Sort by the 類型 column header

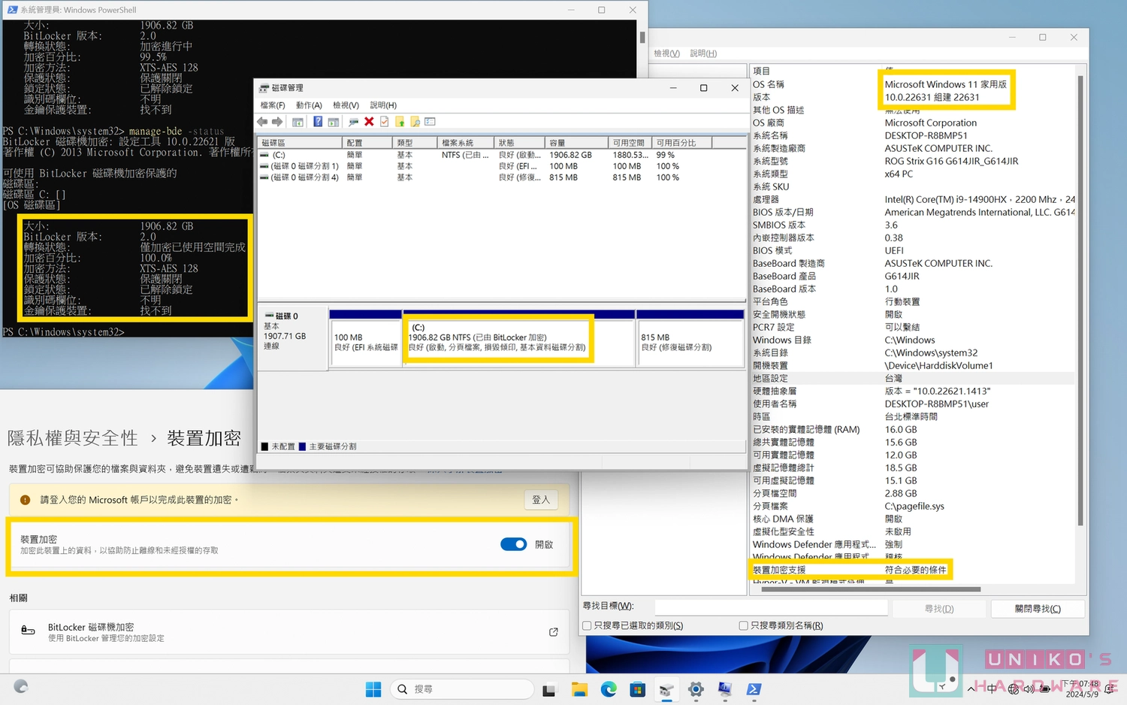[x=415, y=143]
